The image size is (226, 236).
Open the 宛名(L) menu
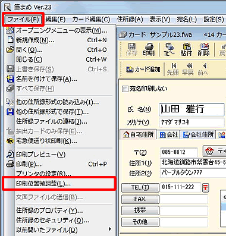tap(187, 20)
